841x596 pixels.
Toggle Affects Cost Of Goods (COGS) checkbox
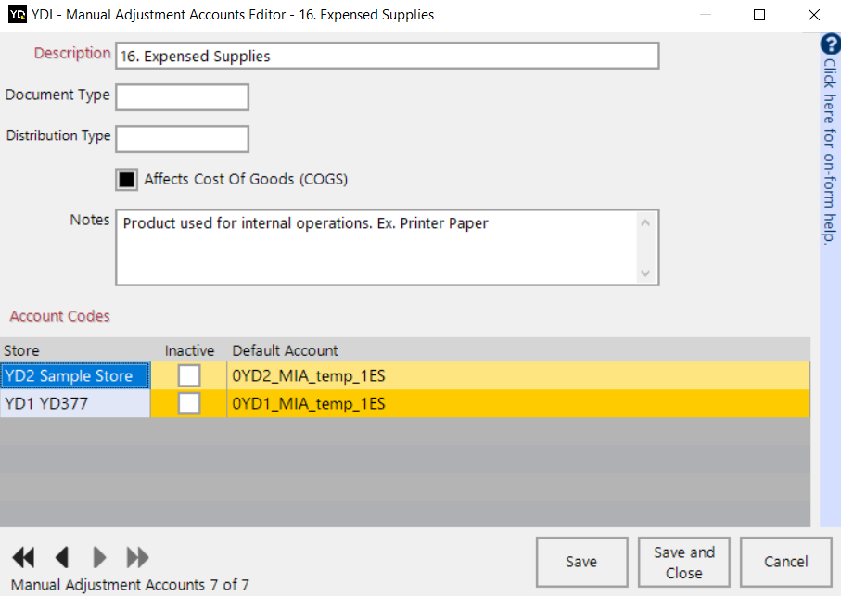pos(126,179)
